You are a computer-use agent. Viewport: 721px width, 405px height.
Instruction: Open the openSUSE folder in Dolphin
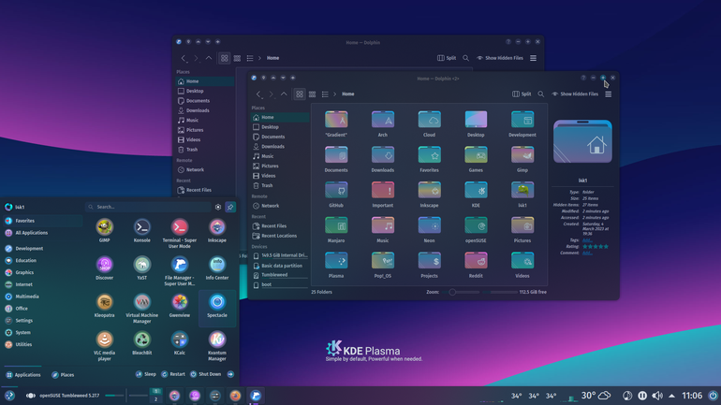[x=476, y=229]
